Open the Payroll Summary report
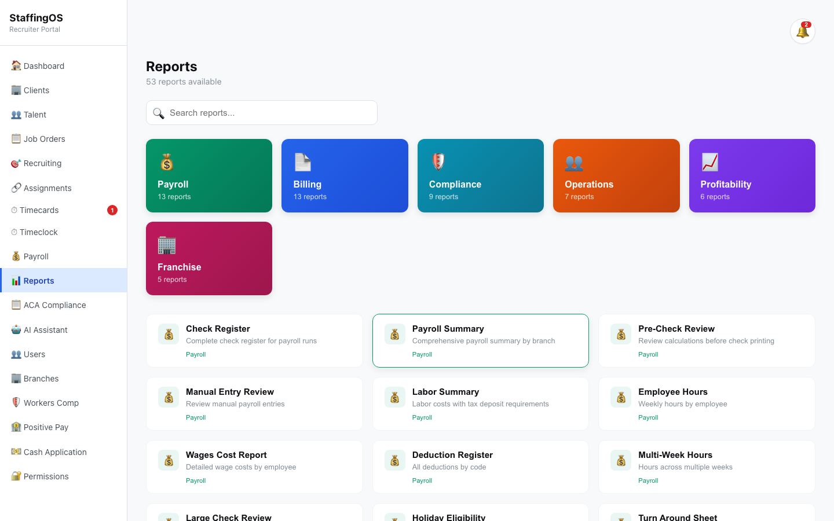 [x=480, y=340]
